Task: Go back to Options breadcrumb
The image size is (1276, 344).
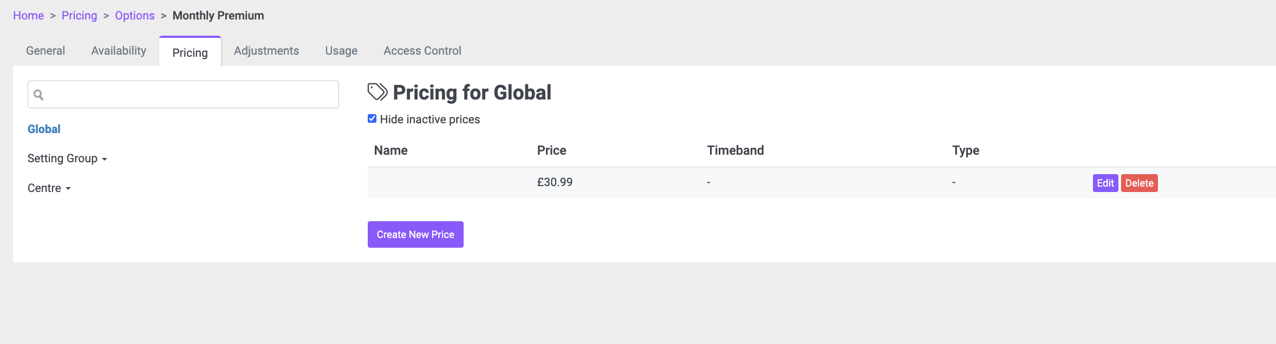Action: click(135, 16)
